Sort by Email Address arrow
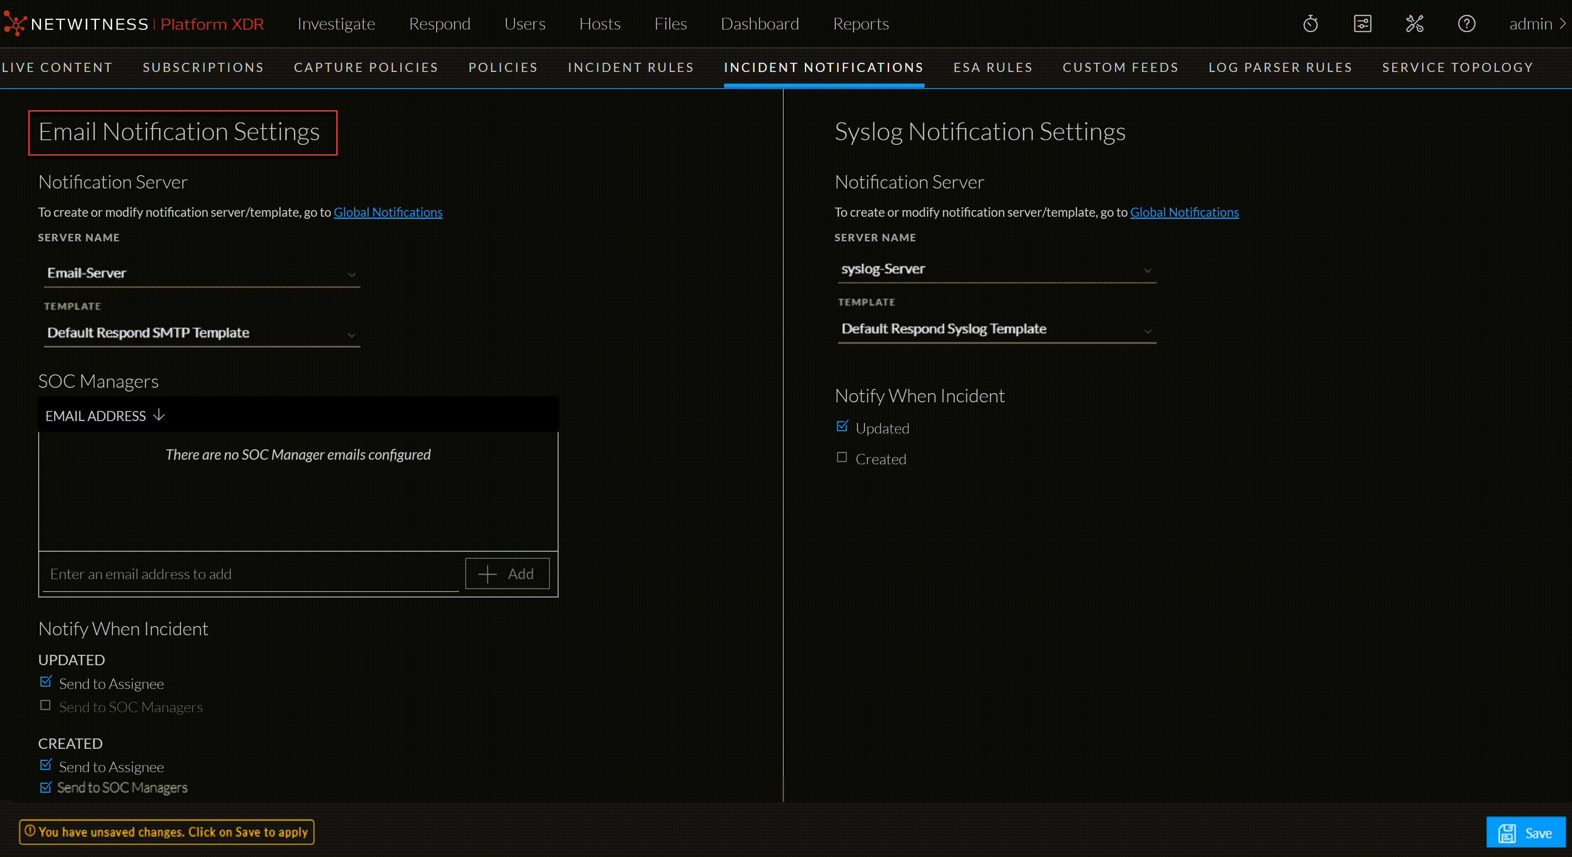Viewport: 1572px width, 857px height. [159, 415]
